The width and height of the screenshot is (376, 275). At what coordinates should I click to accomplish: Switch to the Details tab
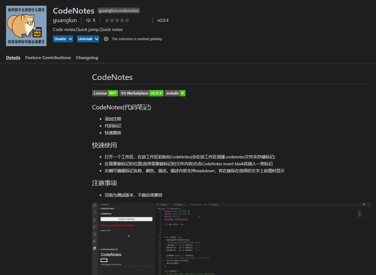(x=13, y=58)
